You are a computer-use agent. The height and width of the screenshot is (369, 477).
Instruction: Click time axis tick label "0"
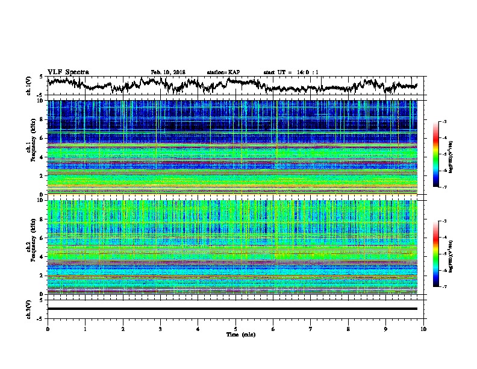(48, 329)
